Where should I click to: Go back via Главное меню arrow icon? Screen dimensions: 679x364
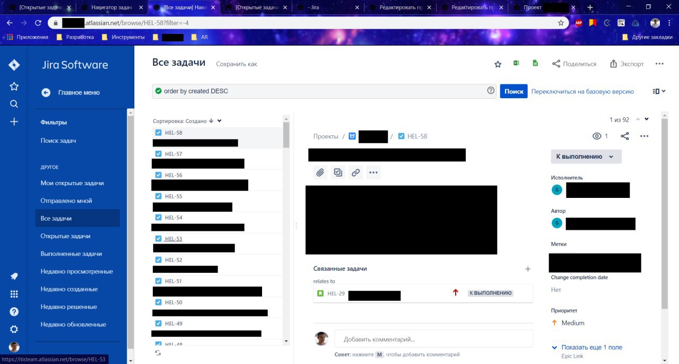pyautogui.click(x=46, y=92)
